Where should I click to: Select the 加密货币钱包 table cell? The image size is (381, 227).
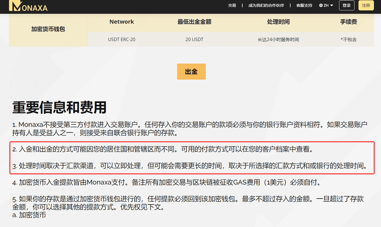coord(48,29)
